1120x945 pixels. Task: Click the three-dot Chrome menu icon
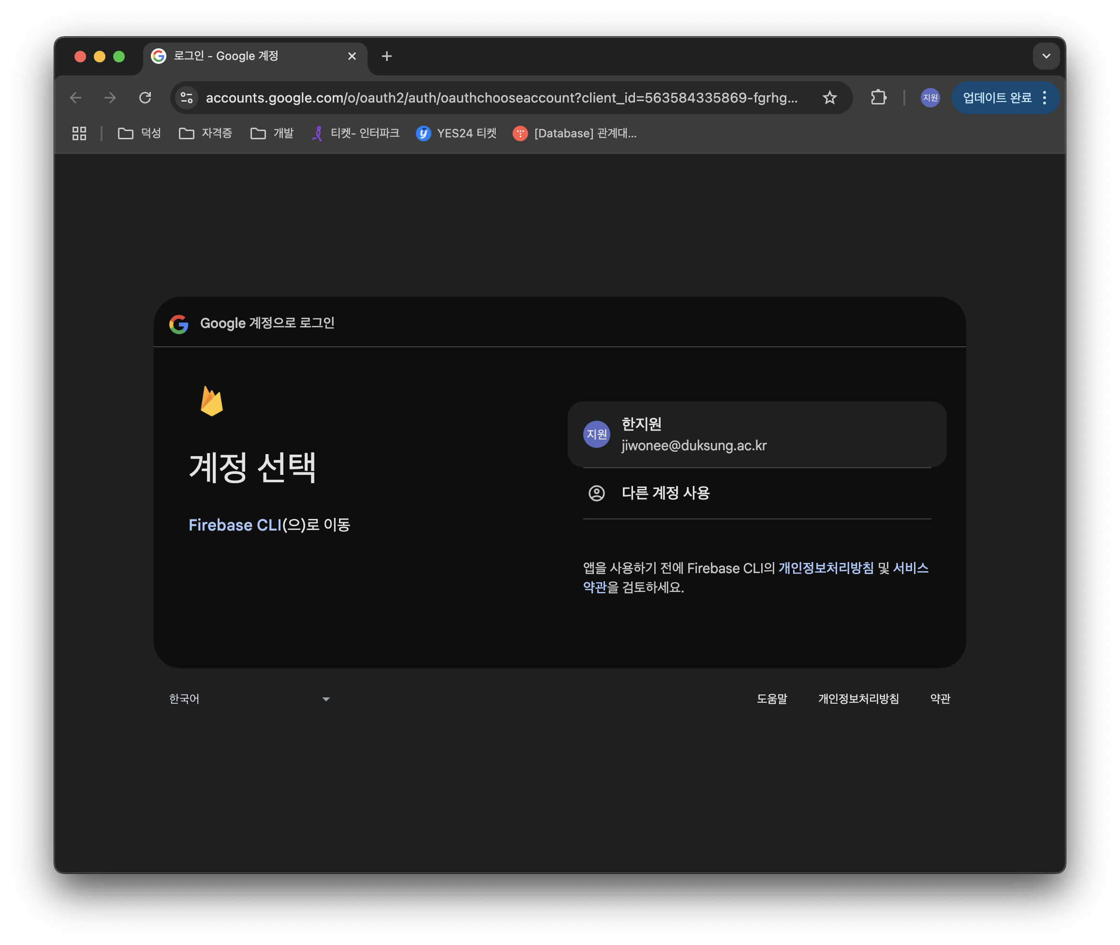pyautogui.click(x=1045, y=98)
